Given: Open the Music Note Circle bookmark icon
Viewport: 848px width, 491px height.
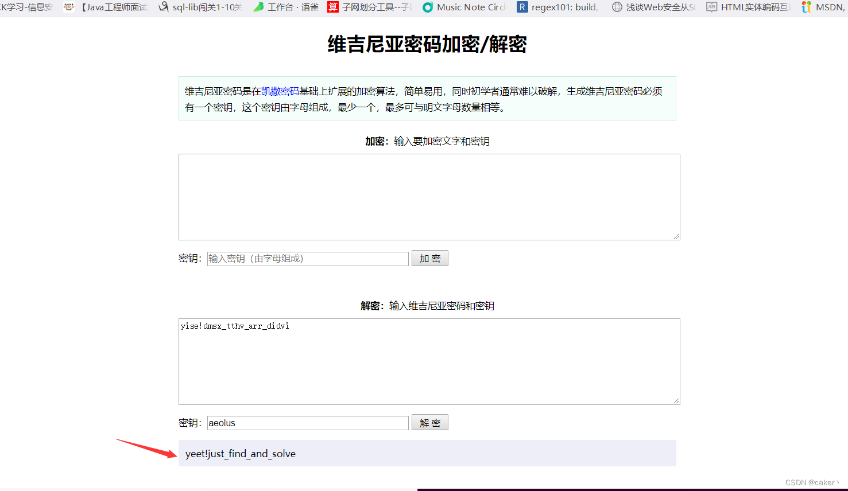Looking at the screenshot, I should [x=428, y=7].
